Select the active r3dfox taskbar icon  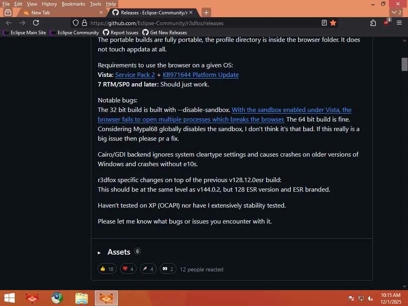106,298
